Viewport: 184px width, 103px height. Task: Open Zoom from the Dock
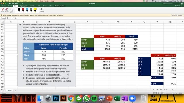[x=132, y=98]
